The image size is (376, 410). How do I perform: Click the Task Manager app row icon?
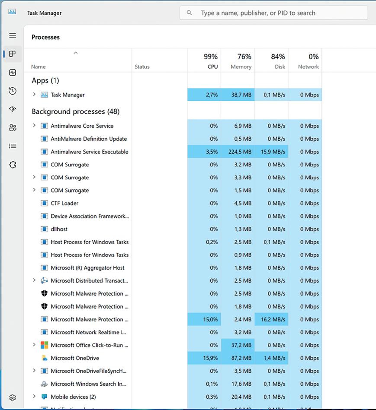click(x=44, y=95)
